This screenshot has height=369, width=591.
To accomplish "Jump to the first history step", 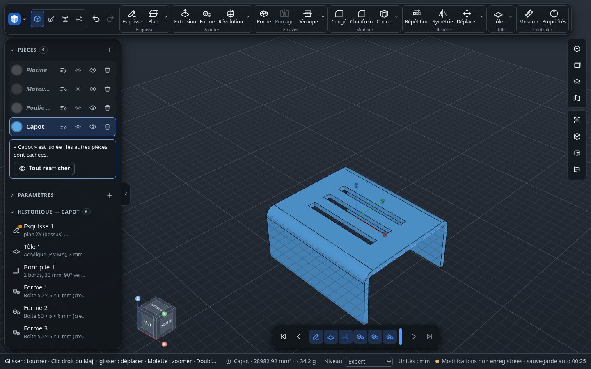I will [283, 337].
